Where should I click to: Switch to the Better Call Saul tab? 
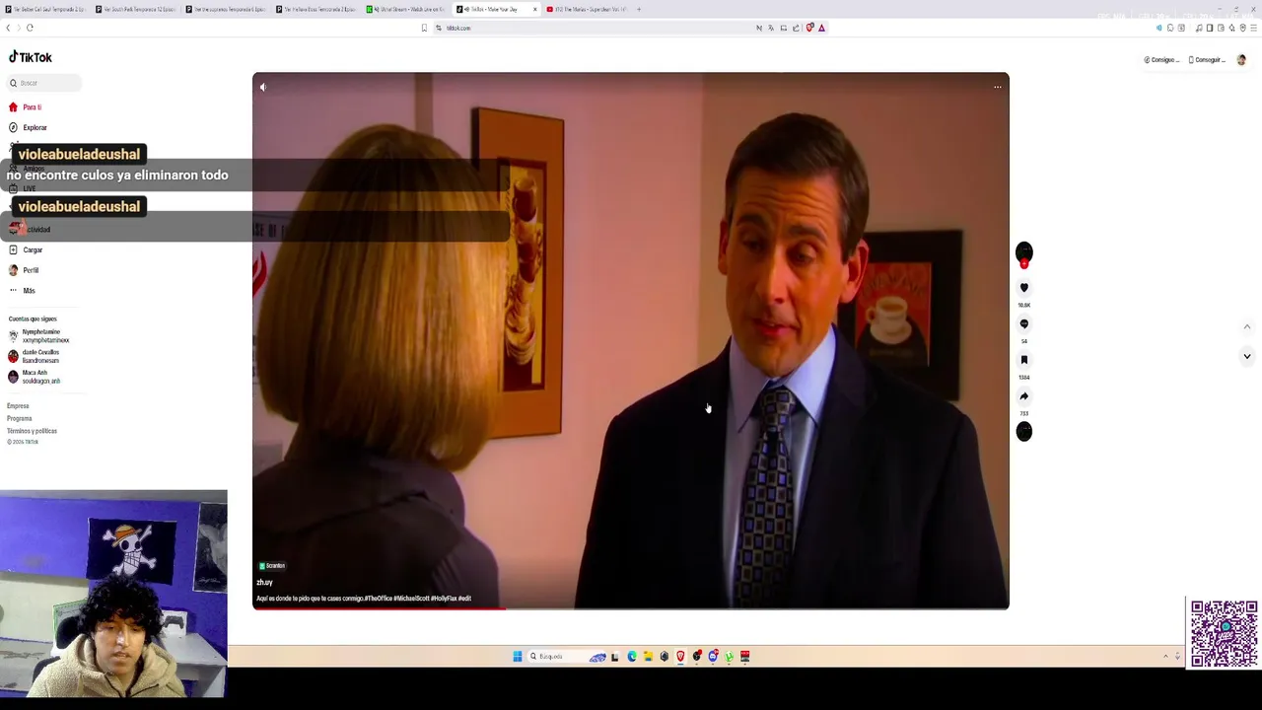coord(44,9)
